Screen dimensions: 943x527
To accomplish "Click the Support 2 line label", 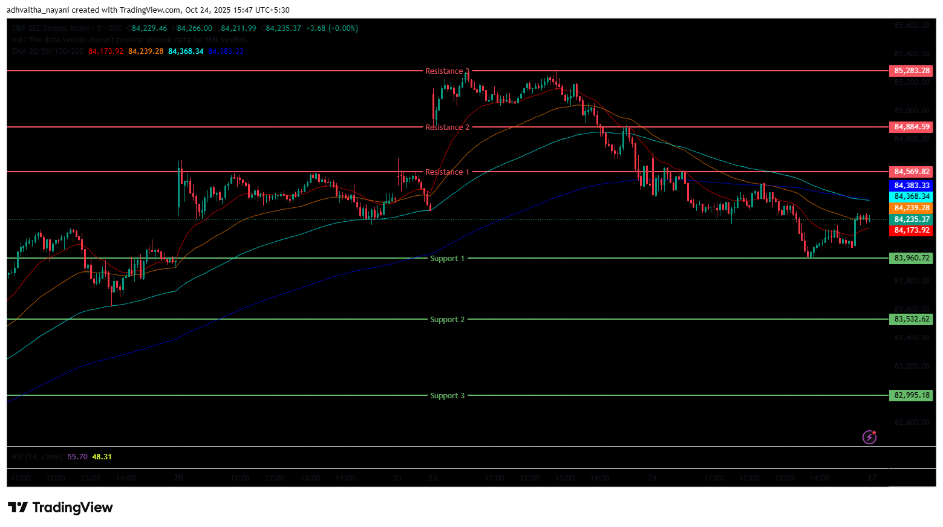I will pos(447,320).
